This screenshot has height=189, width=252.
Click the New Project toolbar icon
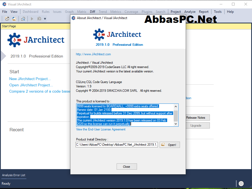click(7, 19)
